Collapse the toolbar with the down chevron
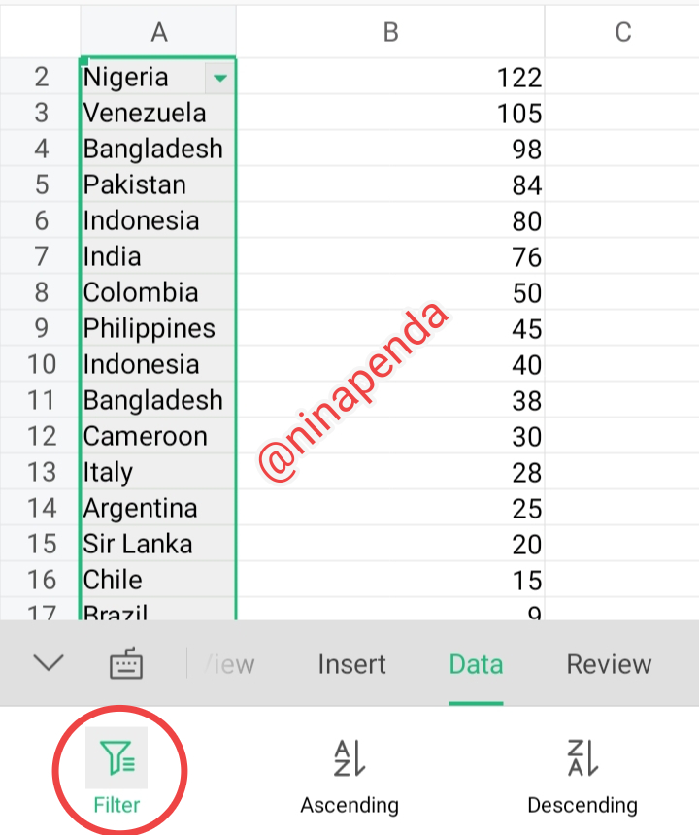 [x=48, y=663]
